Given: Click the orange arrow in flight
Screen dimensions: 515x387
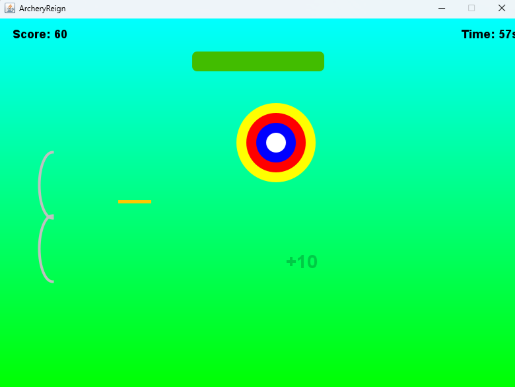Looking at the screenshot, I should (135, 201).
